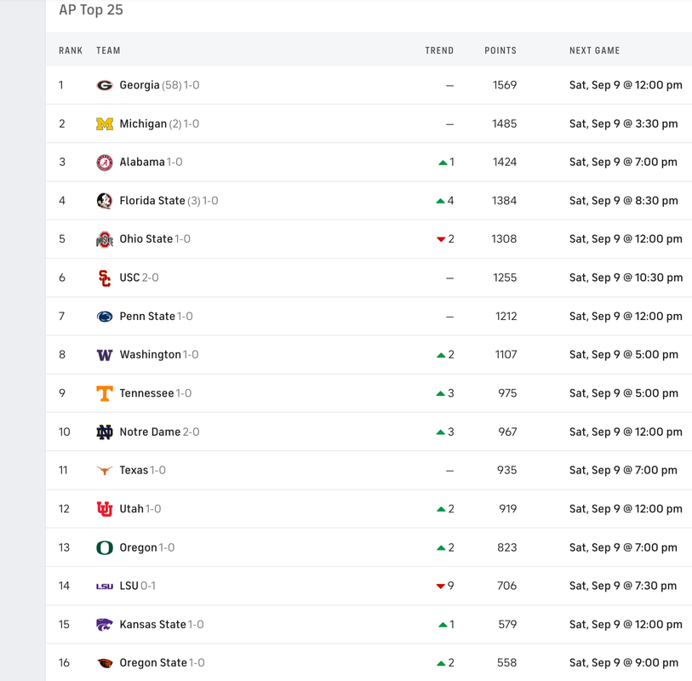Click the Utah team logo
The width and height of the screenshot is (692, 681).
(105, 509)
